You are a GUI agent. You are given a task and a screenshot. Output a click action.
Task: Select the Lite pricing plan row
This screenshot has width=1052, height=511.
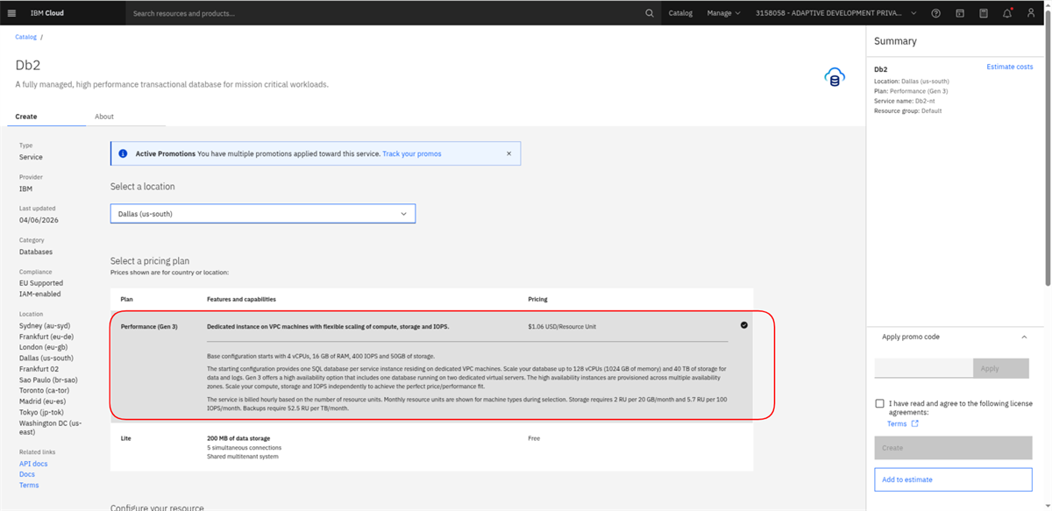(x=431, y=447)
